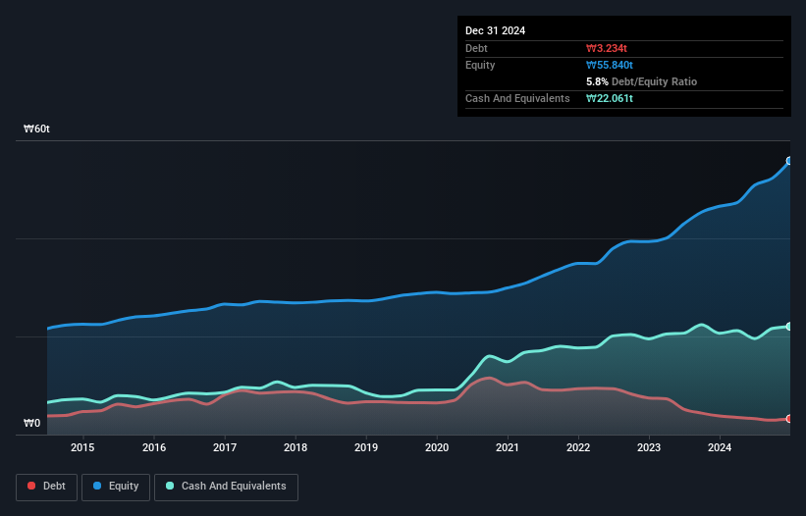
Task: Click the Equity row label in tooltip
Action: point(480,65)
